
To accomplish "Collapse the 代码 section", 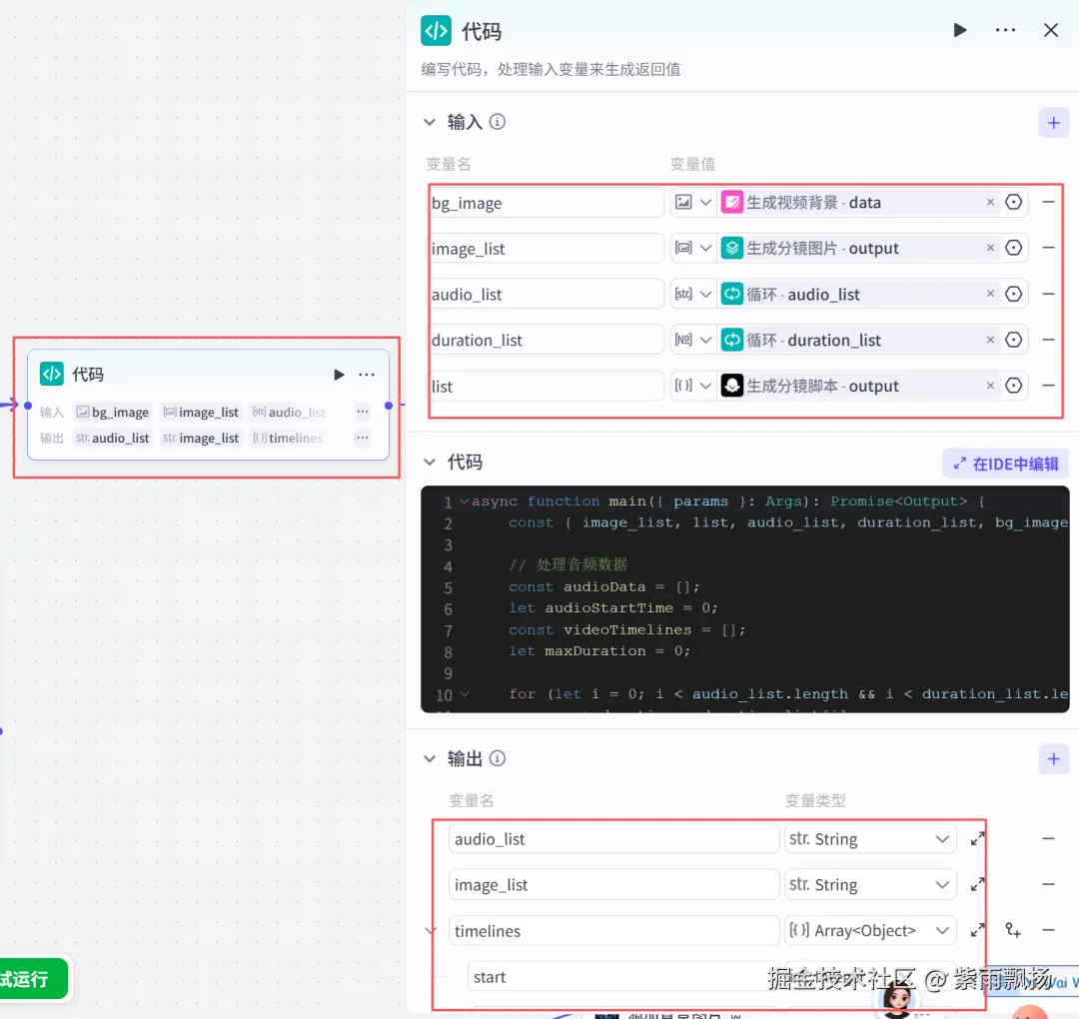I will click(x=430, y=462).
